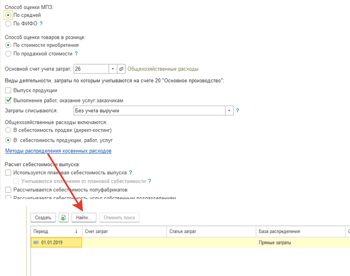Click the copy-record icon next to "Создать"

(64, 218)
